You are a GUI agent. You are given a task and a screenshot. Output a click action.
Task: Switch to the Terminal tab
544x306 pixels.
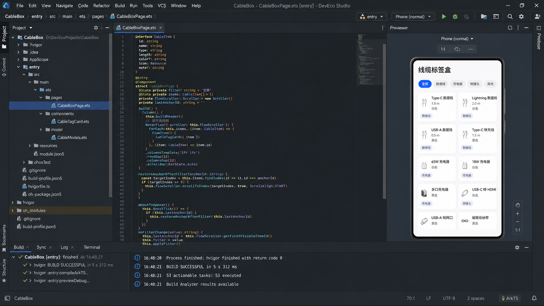[x=92, y=247]
